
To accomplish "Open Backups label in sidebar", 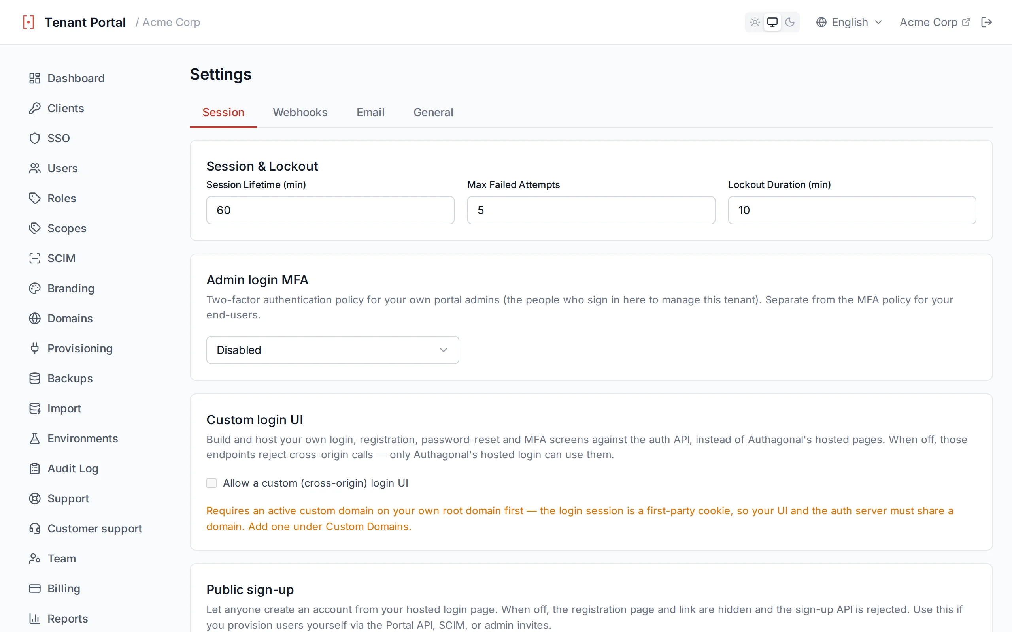I will (70, 378).
